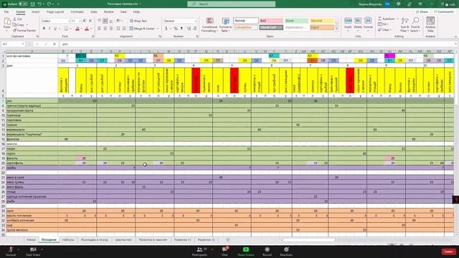Open Zoom Participants panel
Image resolution: width=459 pixels, height=258 pixels.
click(x=200, y=251)
